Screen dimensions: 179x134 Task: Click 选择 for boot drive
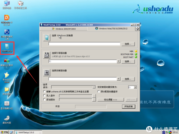coord(128,61)
